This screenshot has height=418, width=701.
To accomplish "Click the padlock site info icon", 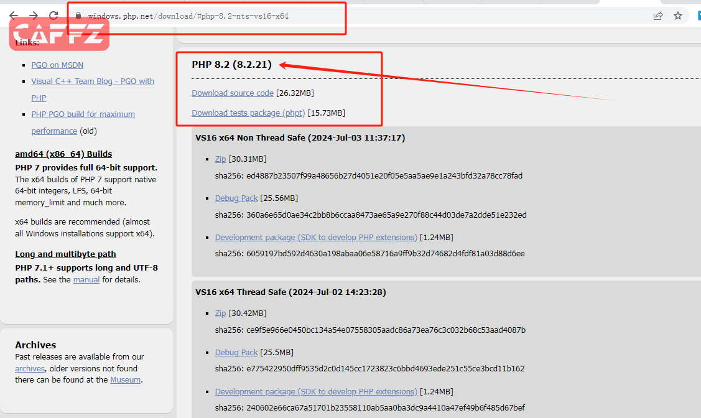I will click(x=78, y=16).
